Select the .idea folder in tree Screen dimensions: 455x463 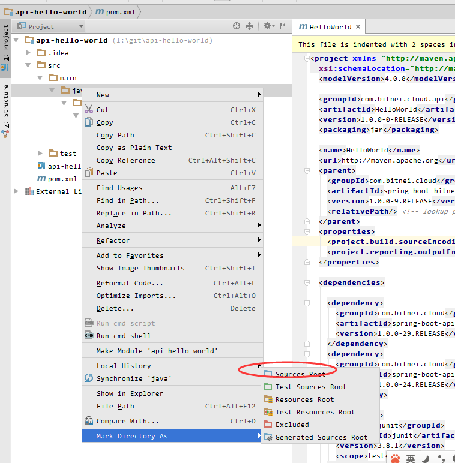[x=53, y=53]
